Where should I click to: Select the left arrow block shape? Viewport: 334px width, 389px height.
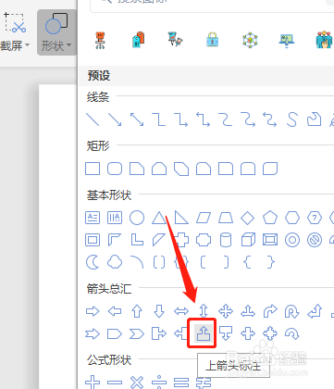115,311
